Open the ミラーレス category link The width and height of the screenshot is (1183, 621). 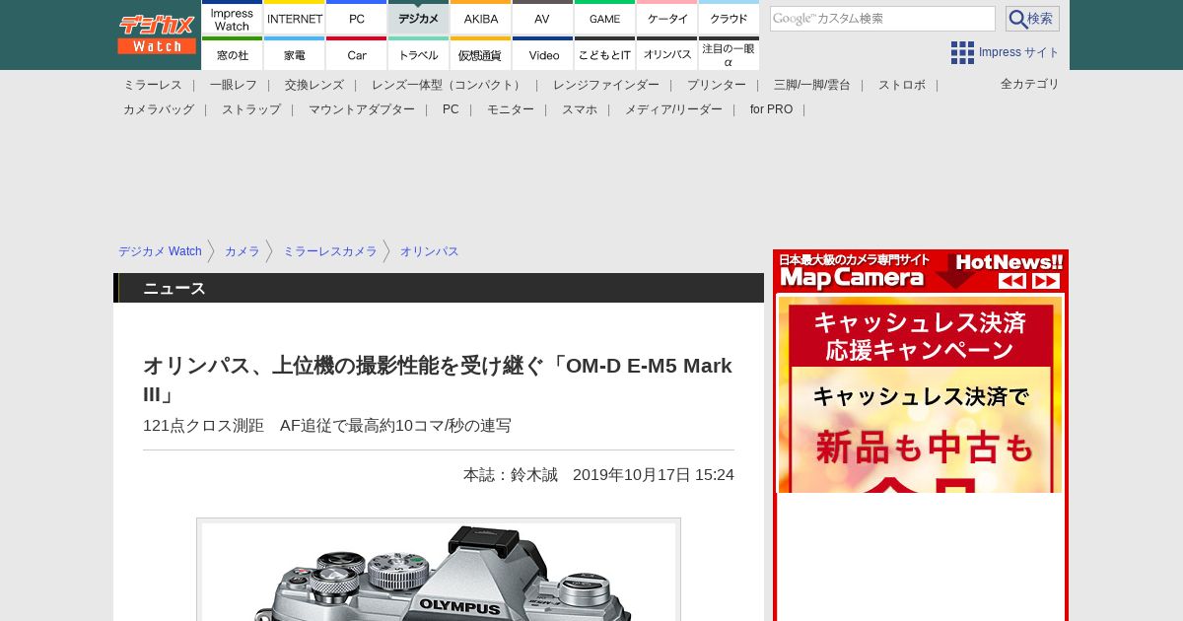153,85
